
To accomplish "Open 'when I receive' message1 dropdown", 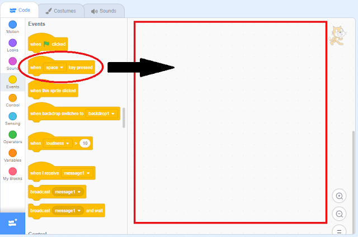I will click(77, 173).
